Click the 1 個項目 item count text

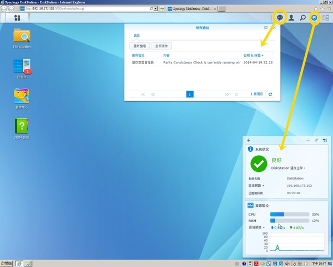click(256, 94)
